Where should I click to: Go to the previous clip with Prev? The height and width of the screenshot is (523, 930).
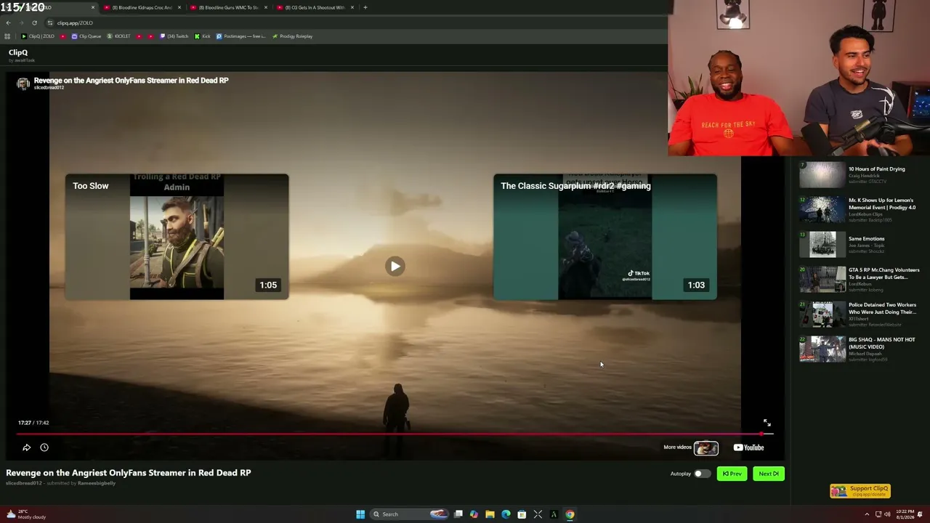[732, 474]
